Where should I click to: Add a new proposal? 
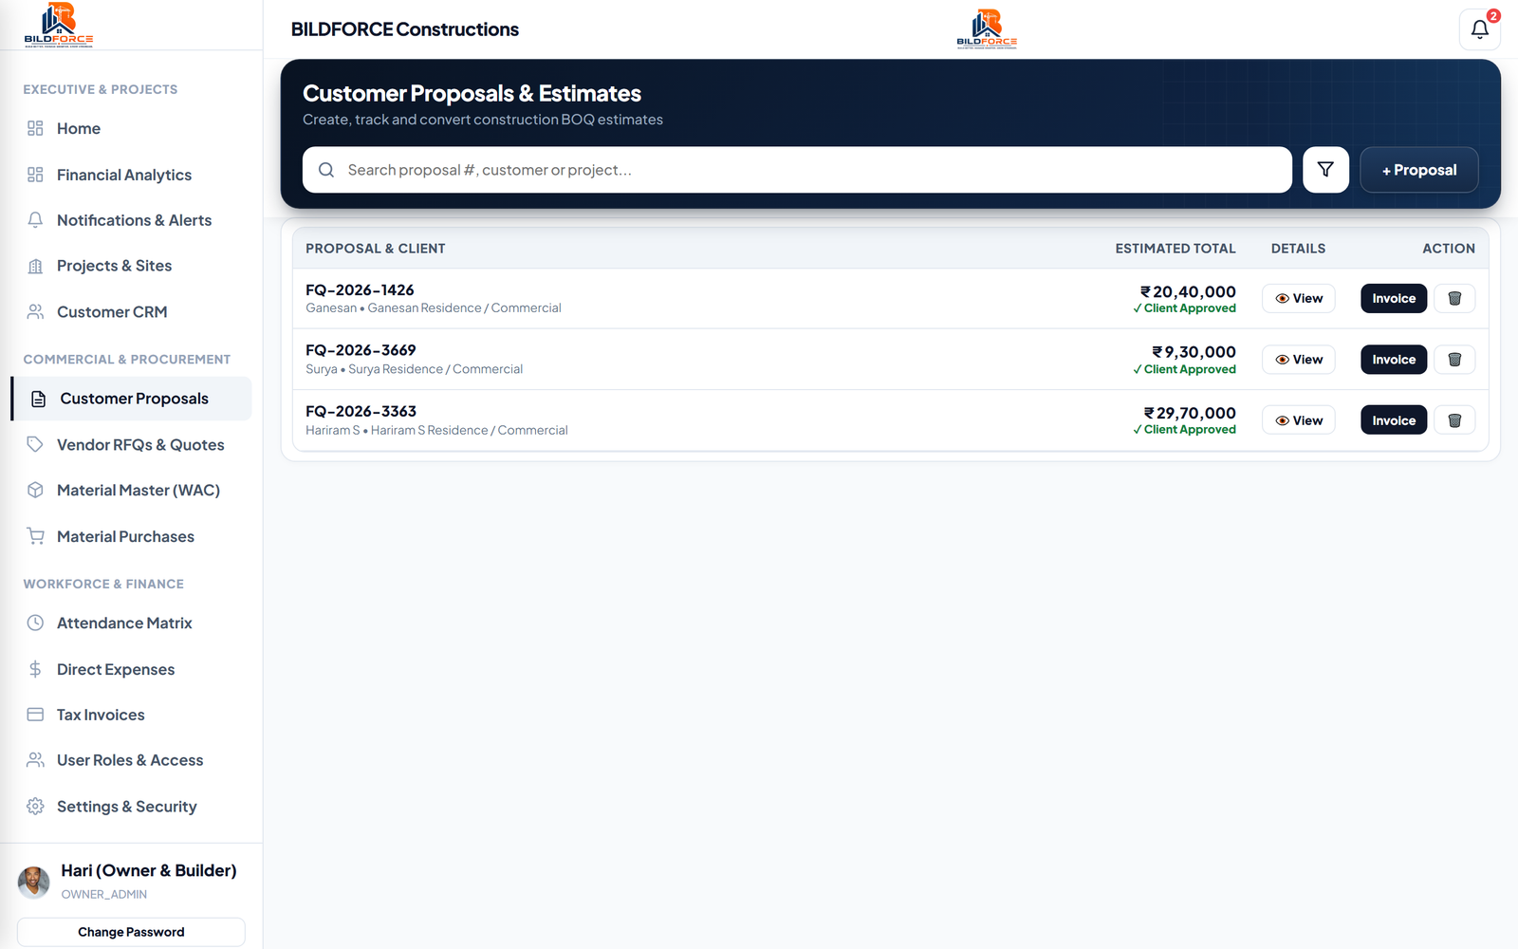1418,170
